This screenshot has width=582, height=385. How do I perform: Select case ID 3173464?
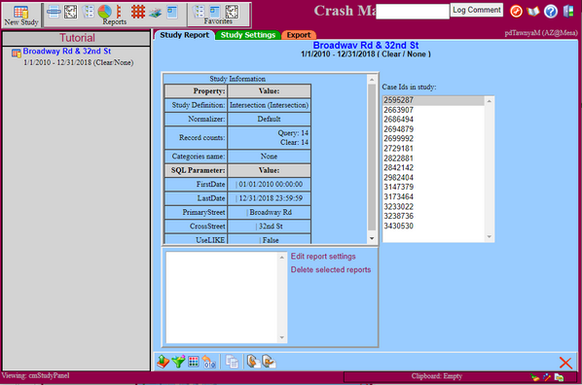pyautogui.click(x=433, y=196)
